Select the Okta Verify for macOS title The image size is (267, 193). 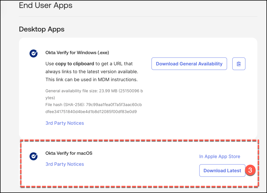click(x=69, y=153)
